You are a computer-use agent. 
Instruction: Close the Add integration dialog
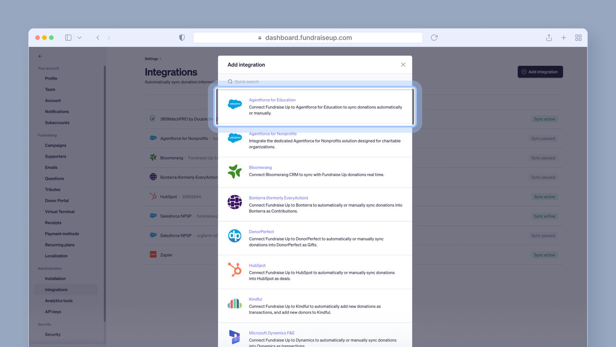coord(403,65)
